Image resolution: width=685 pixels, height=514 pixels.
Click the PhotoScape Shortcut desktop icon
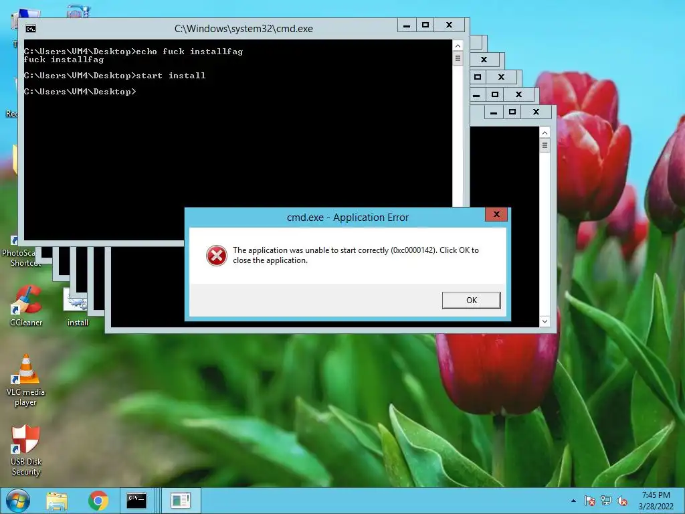pyautogui.click(x=21, y=252)
